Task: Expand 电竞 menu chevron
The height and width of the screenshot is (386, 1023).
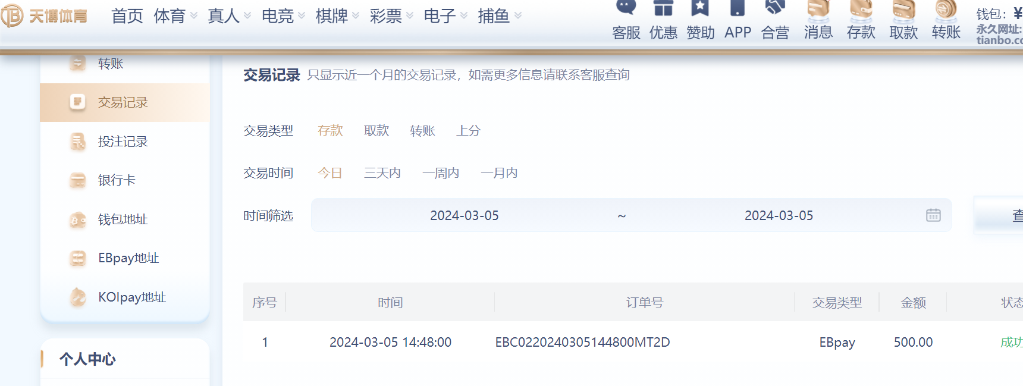Action: tap(302, 16)
